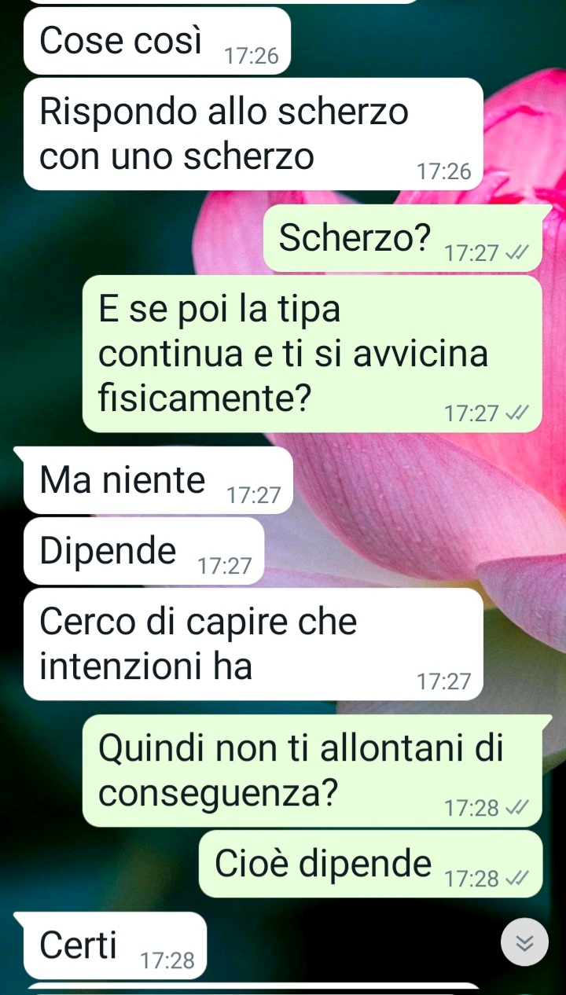Tap double-check ticks on 'Cioè dipende' message

click(x=519, y=879)
